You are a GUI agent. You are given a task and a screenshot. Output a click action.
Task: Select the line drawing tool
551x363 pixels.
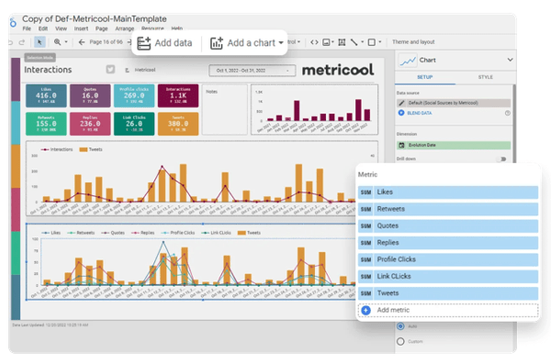(354, 42)
